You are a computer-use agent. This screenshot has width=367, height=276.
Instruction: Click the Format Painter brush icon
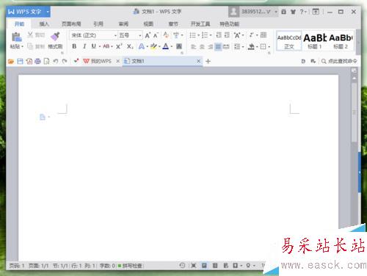[x=55, y=37]
